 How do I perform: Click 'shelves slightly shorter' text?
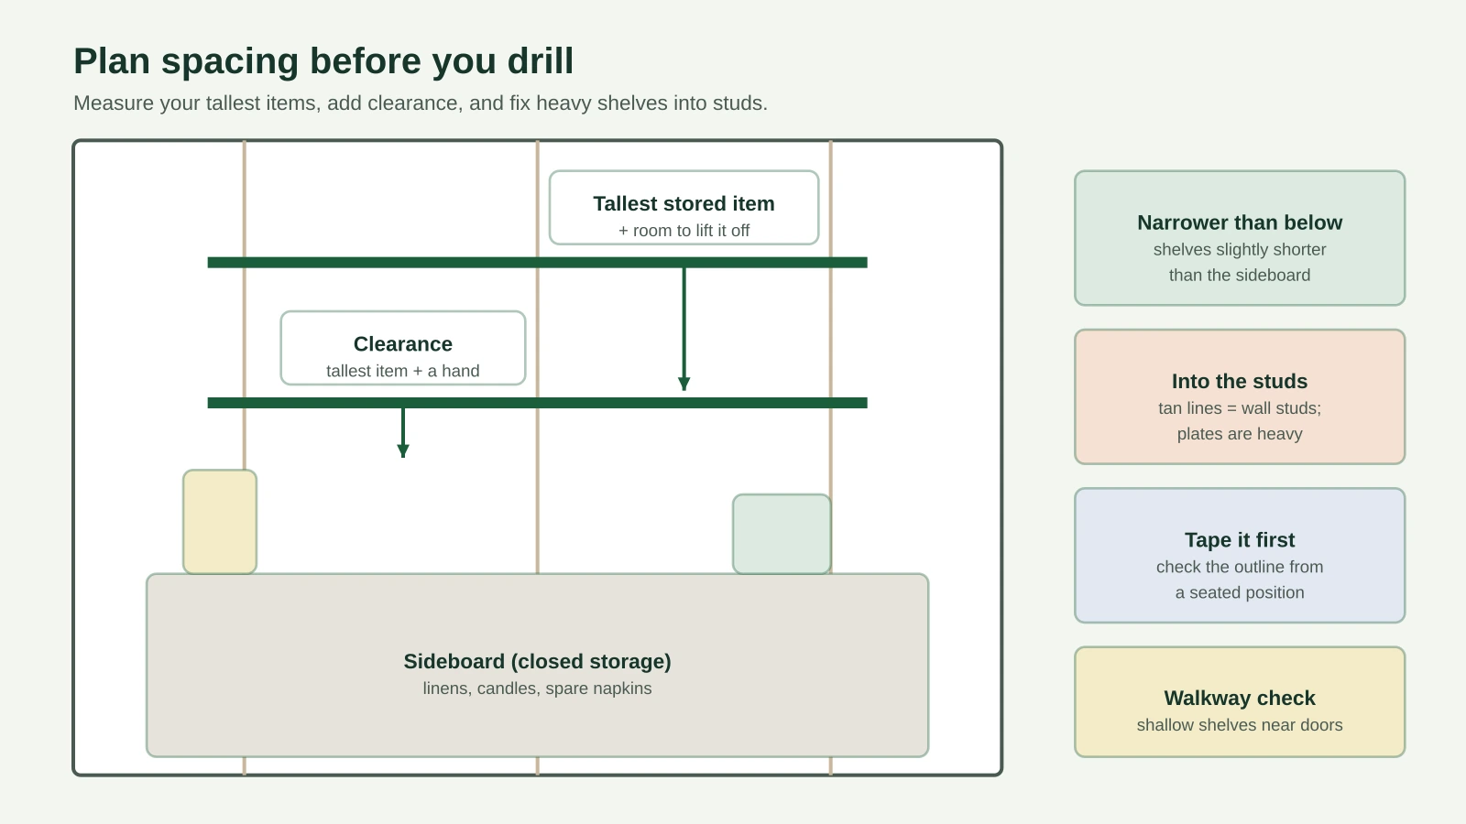1240,249
